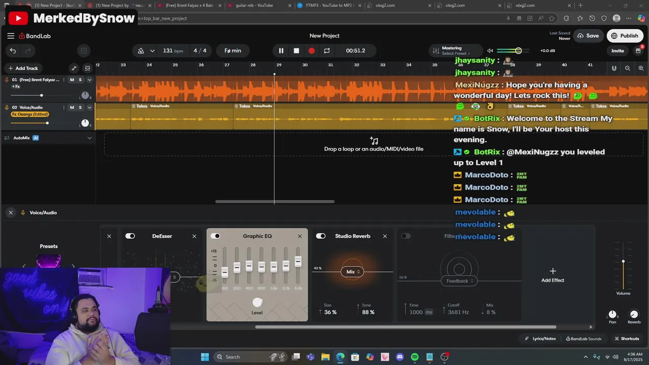Click Add Effect plus button
649x365 pixels.
[553, 271]
